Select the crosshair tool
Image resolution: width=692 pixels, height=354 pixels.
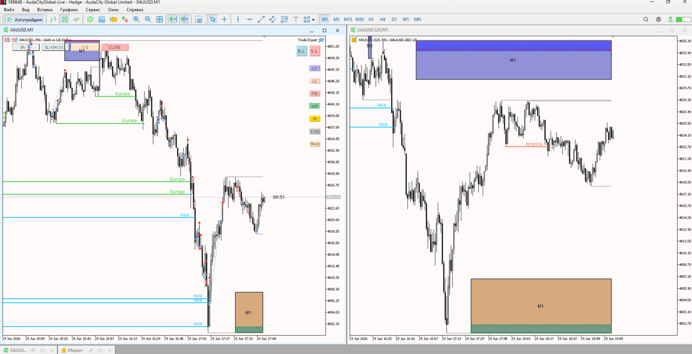point(224,19)
